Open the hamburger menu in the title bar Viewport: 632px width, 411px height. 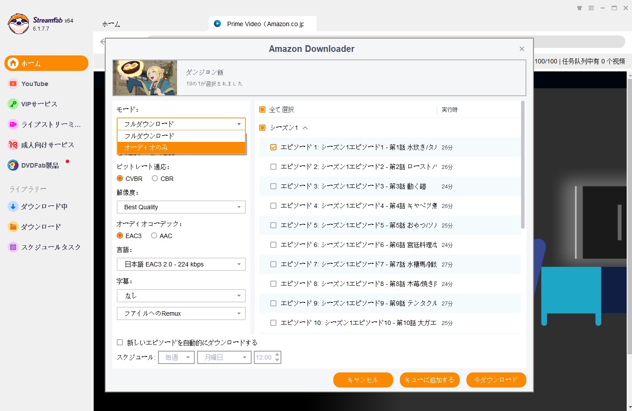coord(591,8)
